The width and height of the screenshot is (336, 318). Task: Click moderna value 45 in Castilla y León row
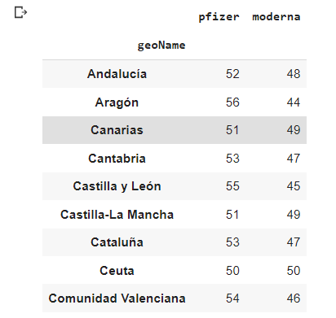[294, 186]
